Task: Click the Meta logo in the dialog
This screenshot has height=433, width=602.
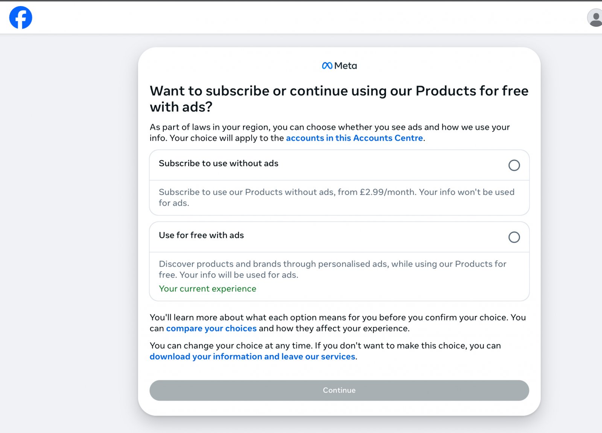Action: coord(339,66)
